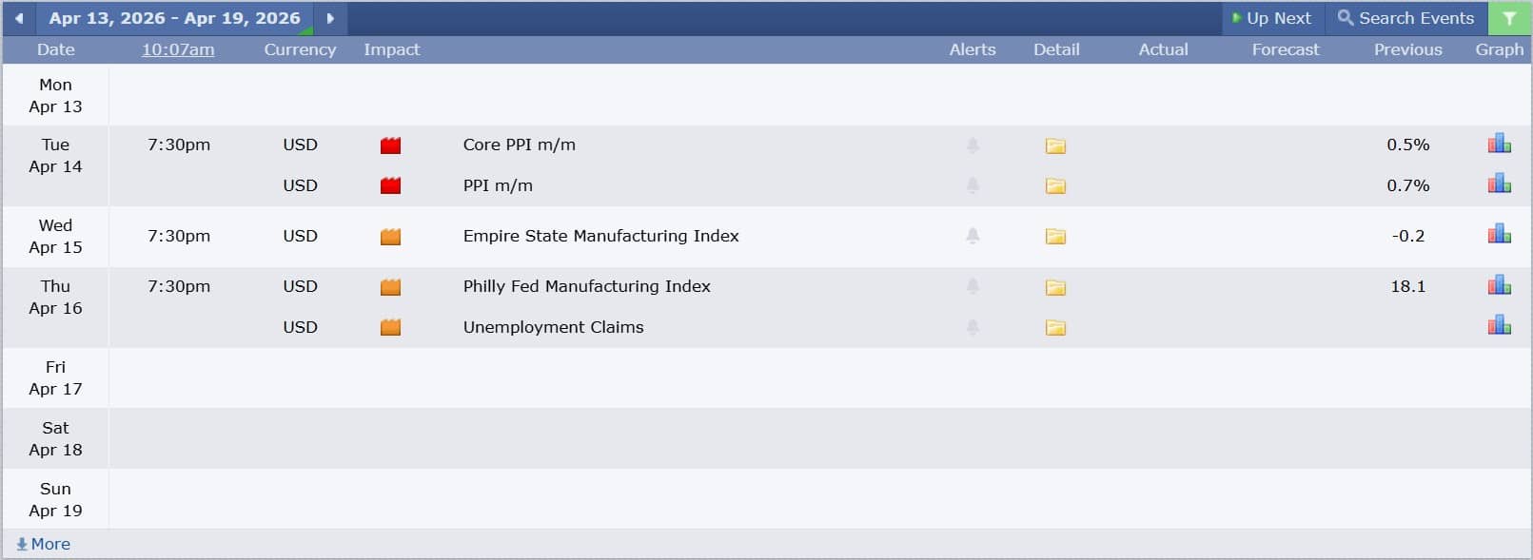Select Core PPI m/m event

[x=519, y=145]
